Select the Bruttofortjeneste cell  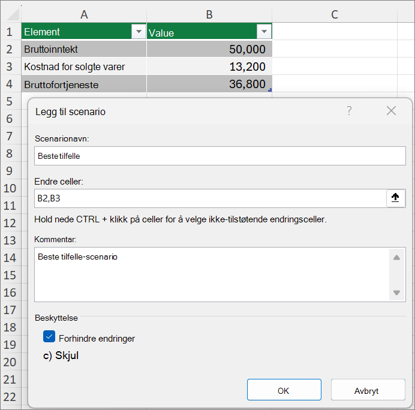click(x=84, y=84)
